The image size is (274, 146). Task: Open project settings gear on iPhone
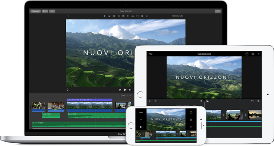(191, 120)
